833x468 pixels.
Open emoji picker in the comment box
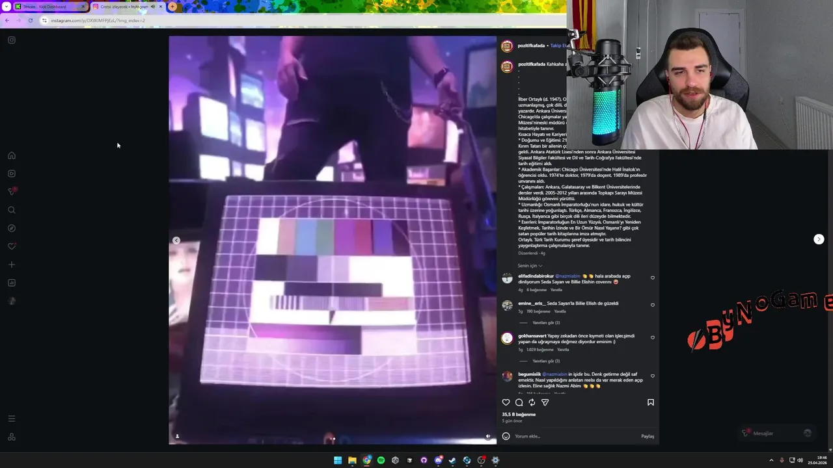pos(506,436)
